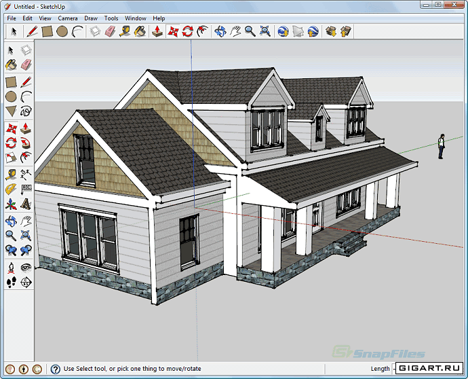Open the Help menu

point(159,18)
